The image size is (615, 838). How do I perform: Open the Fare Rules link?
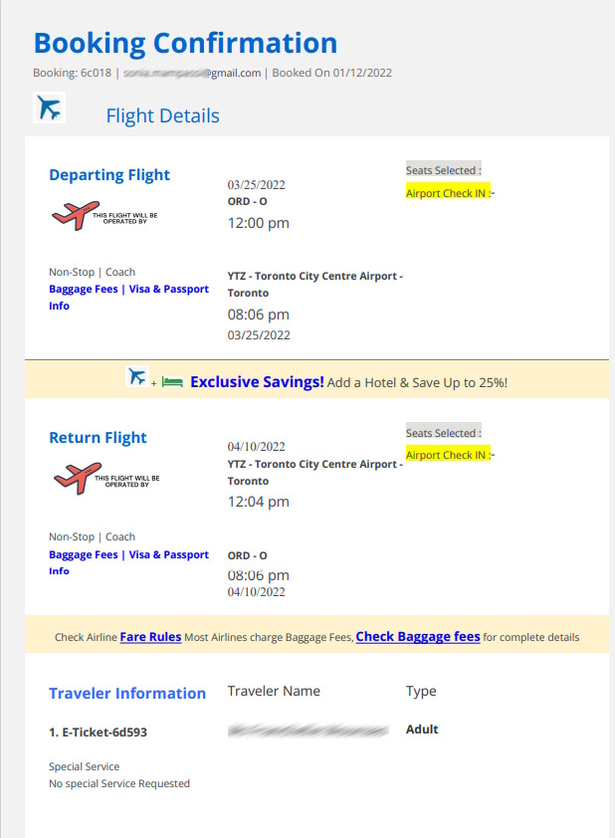[x=150, y=637]
